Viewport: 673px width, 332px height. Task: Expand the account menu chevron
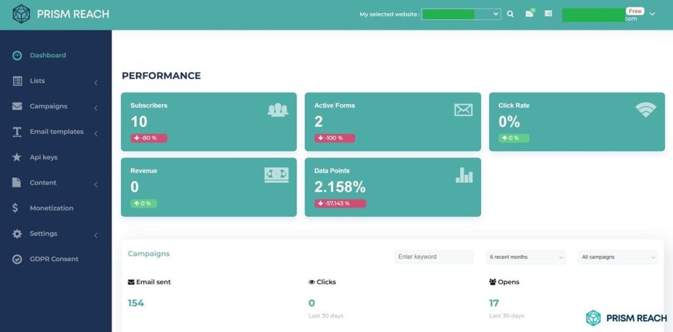[x=652, y=14]
